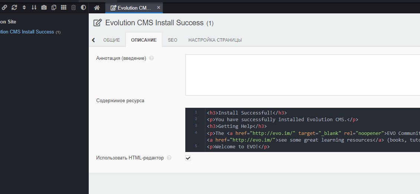Image resolution: width=420 pixels, height=194 pixels.
Task: Click the left chevron before ОБЩИЕ tab
Action: coord(94,40)
